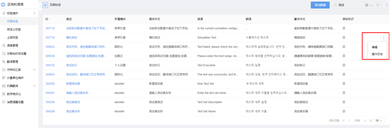This screenshot has width=390, height=128.
Task: Open ID link 307718
Action: (50, 28)
